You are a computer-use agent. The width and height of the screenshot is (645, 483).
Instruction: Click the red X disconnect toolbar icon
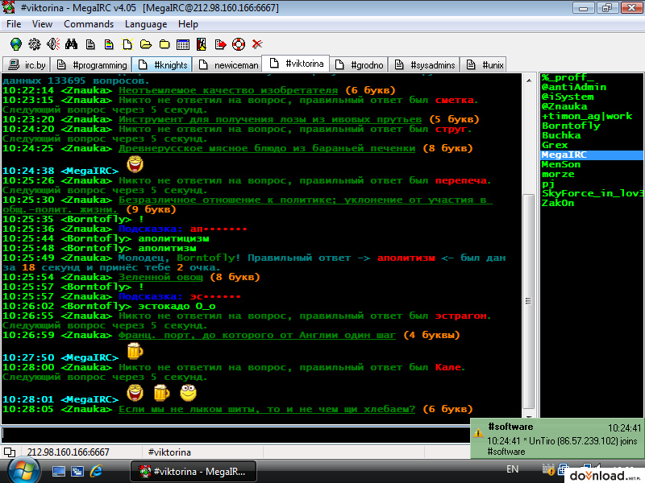point(257,43)
